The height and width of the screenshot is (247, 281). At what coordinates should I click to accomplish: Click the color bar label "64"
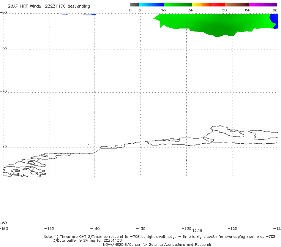click(x=247, y=10)
